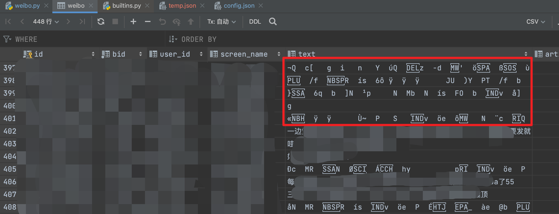Go to next page arrow
The image size is (559, 214).
[68, 21]
